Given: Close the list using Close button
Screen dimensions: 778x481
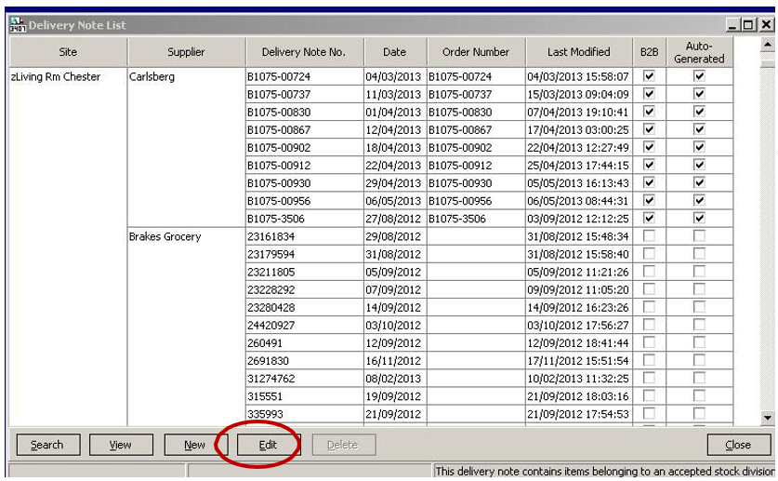Looking at the screenshot, I should [737, 445].
